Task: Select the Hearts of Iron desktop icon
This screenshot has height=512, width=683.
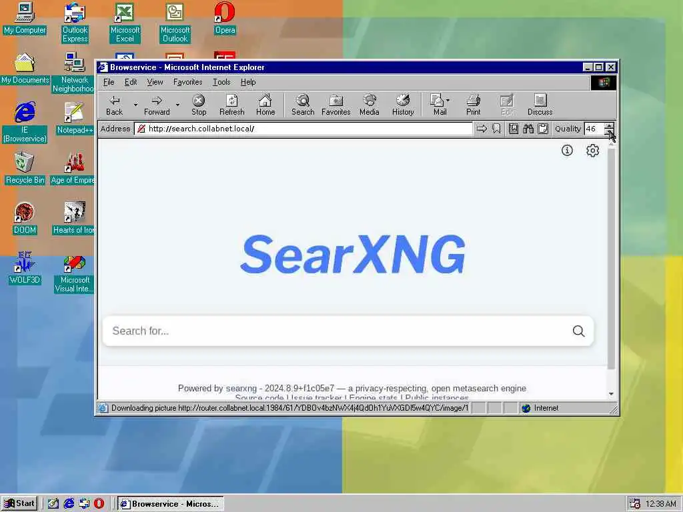Action: tap(74, 218)
